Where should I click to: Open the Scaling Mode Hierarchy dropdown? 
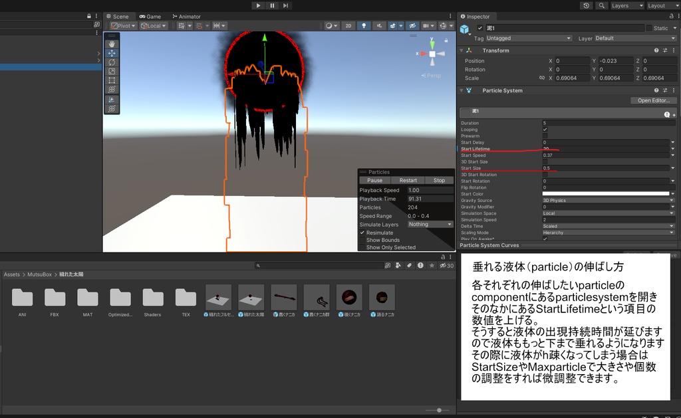point(609,233)
